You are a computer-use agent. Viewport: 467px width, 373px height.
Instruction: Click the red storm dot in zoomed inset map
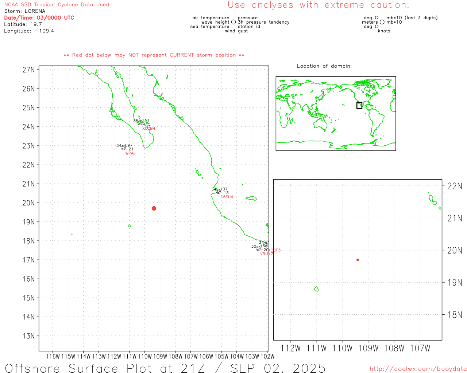point(358,260)
